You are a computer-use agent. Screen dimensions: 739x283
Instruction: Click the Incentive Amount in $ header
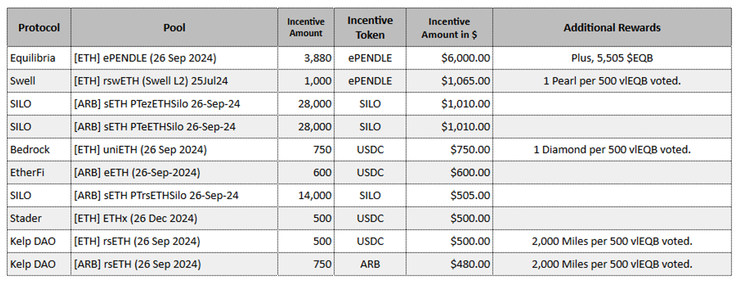pos(449,28)
